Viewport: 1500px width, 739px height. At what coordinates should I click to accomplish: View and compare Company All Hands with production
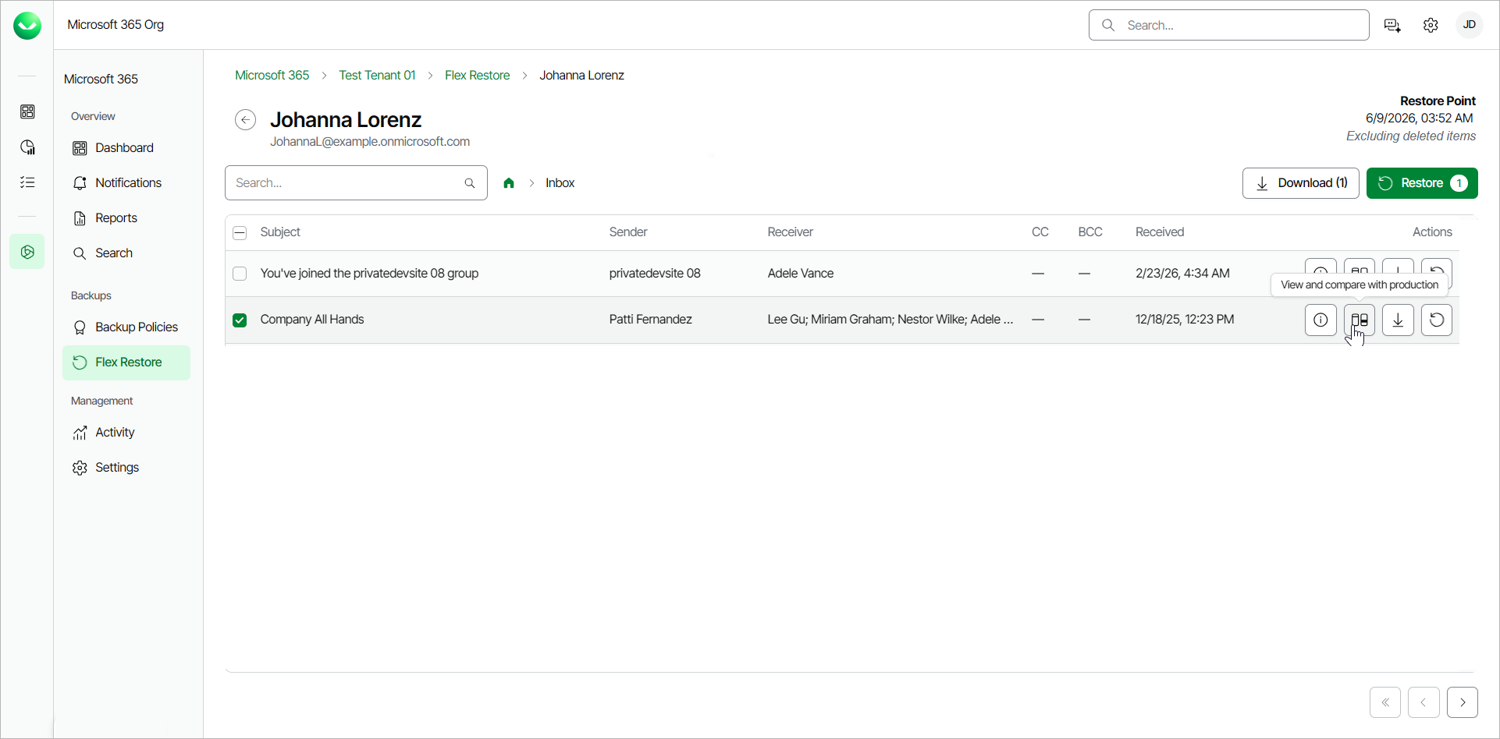coord(1360,320)
